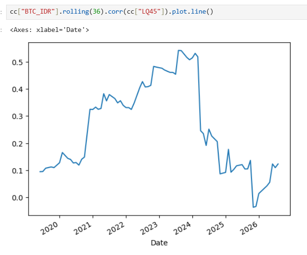The width and height of the screenshot is (307, 255).
Task: Click the 2021 x-axis tick label
Action: 83,228
